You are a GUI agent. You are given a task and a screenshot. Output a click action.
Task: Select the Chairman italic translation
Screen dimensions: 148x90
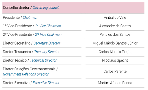pyautogui.click(x=30, y=17)
